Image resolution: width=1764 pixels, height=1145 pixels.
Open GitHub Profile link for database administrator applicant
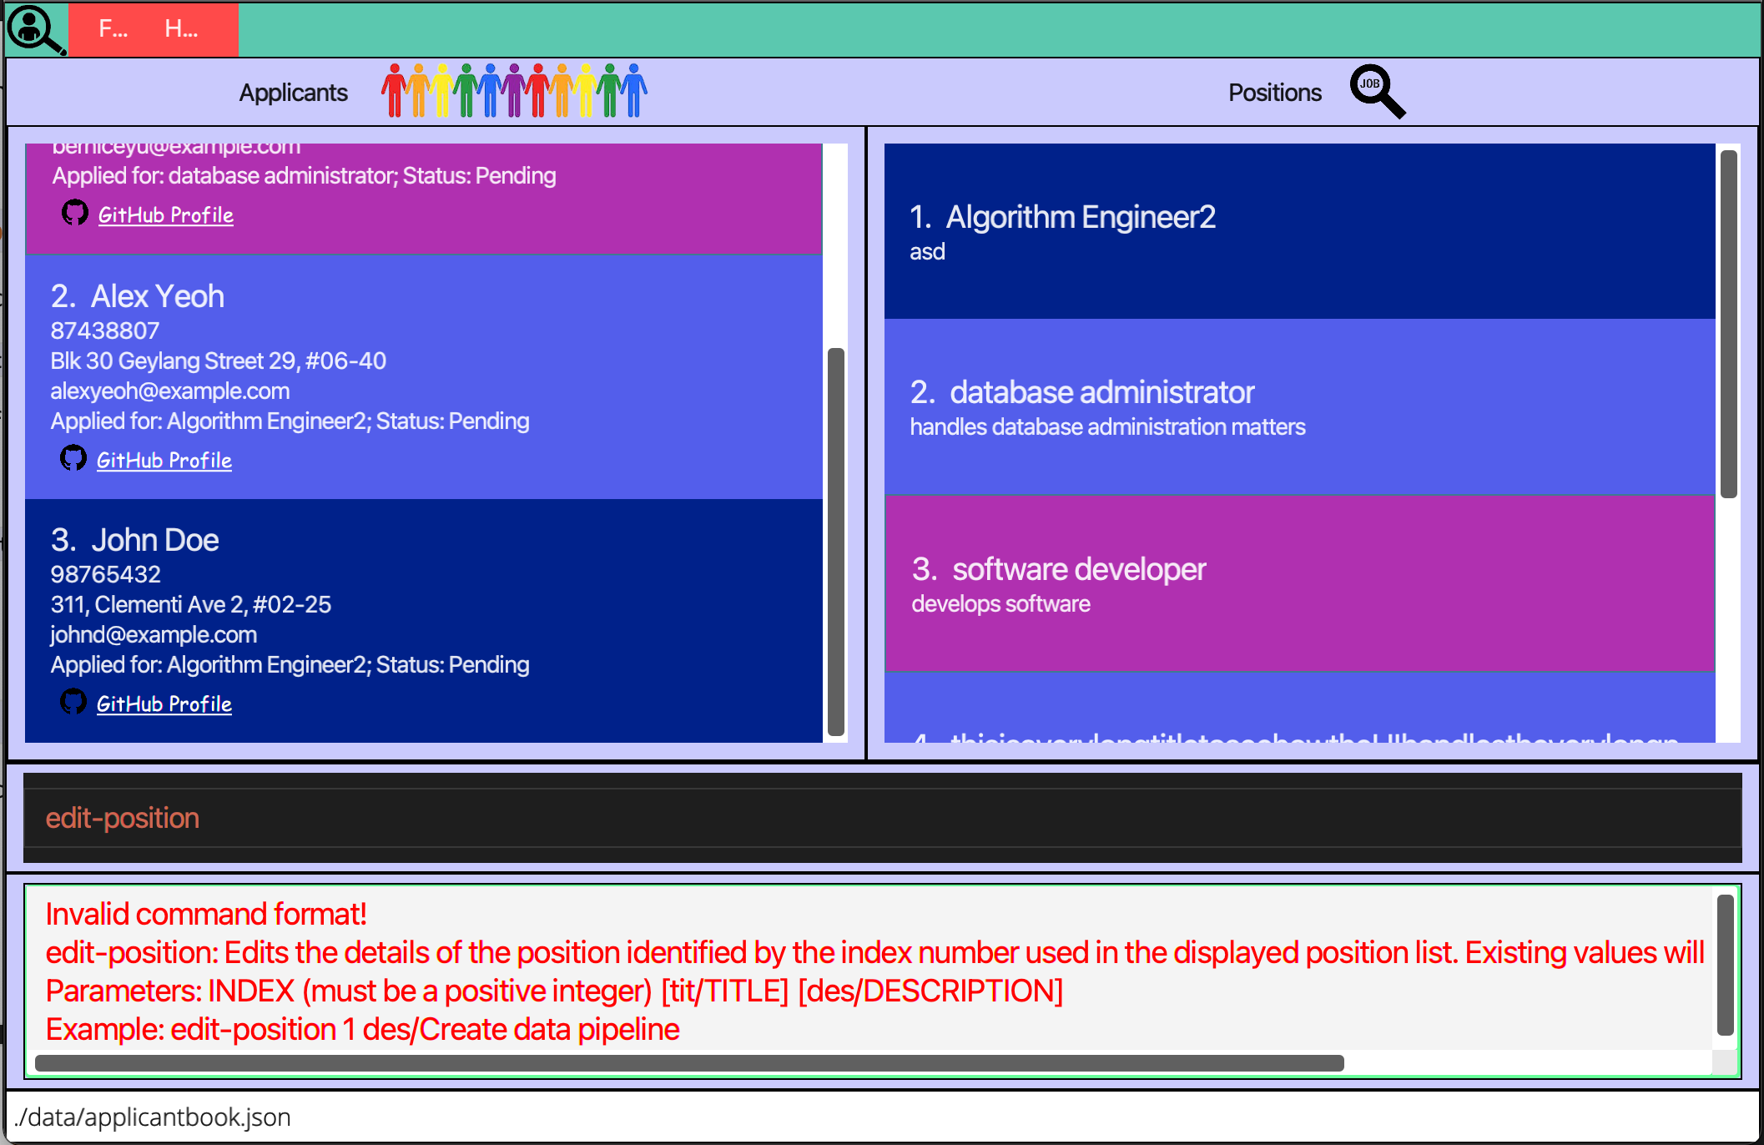[165, 215]
